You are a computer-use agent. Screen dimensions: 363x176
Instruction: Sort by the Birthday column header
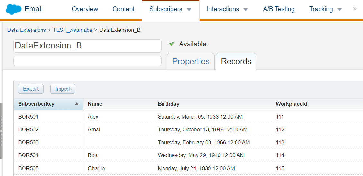(x=169, y=104)
